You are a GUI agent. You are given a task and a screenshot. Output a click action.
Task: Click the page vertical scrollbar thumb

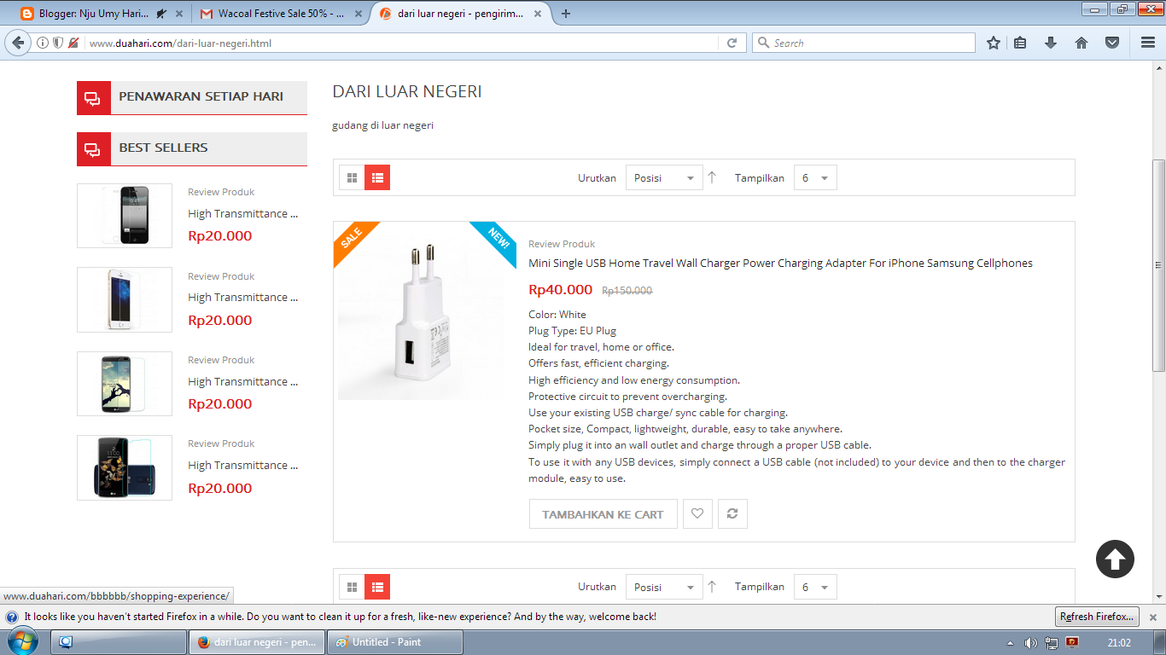(1158, 264)
